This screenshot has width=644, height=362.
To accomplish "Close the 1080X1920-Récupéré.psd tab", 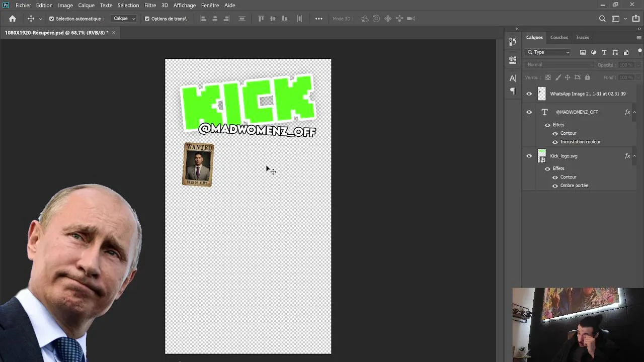I will [114, 33].
